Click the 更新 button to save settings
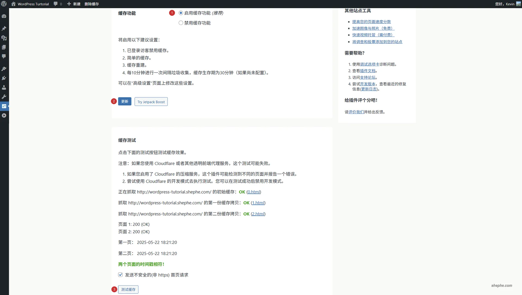This screenshot has height=295, width=522. pyautogui.click(x=125, y=101)
